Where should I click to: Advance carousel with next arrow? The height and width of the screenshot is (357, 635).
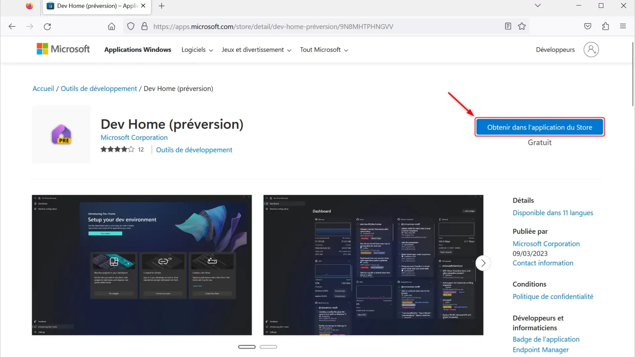483,263
